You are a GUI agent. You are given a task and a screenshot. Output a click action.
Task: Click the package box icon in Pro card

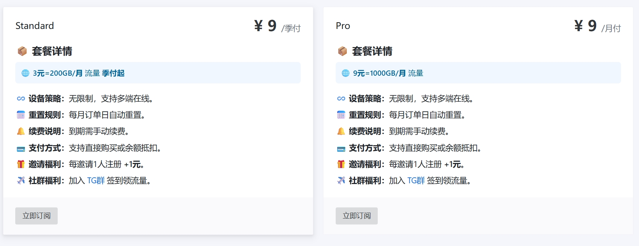click(x=342, y=51)
